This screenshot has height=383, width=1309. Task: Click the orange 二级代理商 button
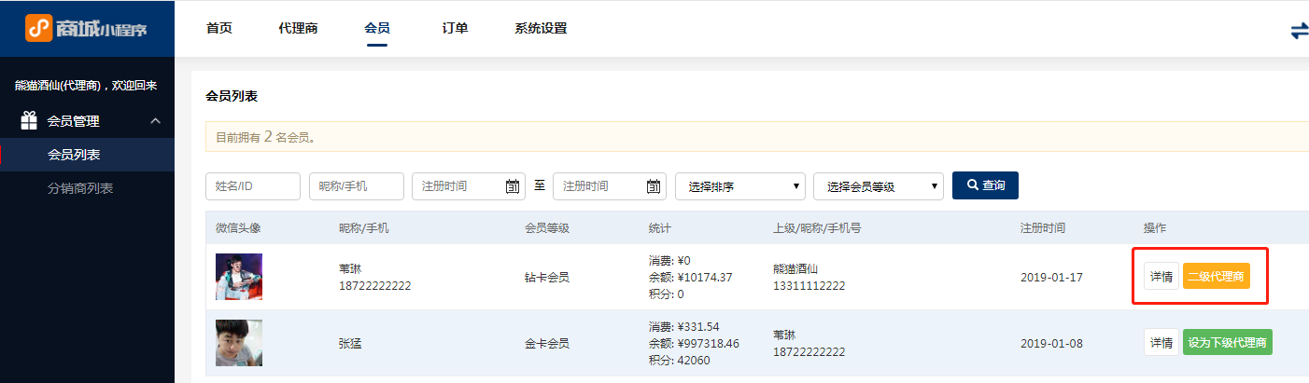coord(1217,277)
